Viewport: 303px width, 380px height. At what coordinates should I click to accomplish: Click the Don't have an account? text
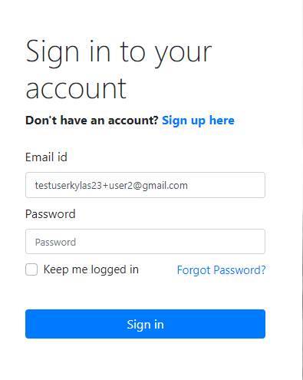point(92,121)
